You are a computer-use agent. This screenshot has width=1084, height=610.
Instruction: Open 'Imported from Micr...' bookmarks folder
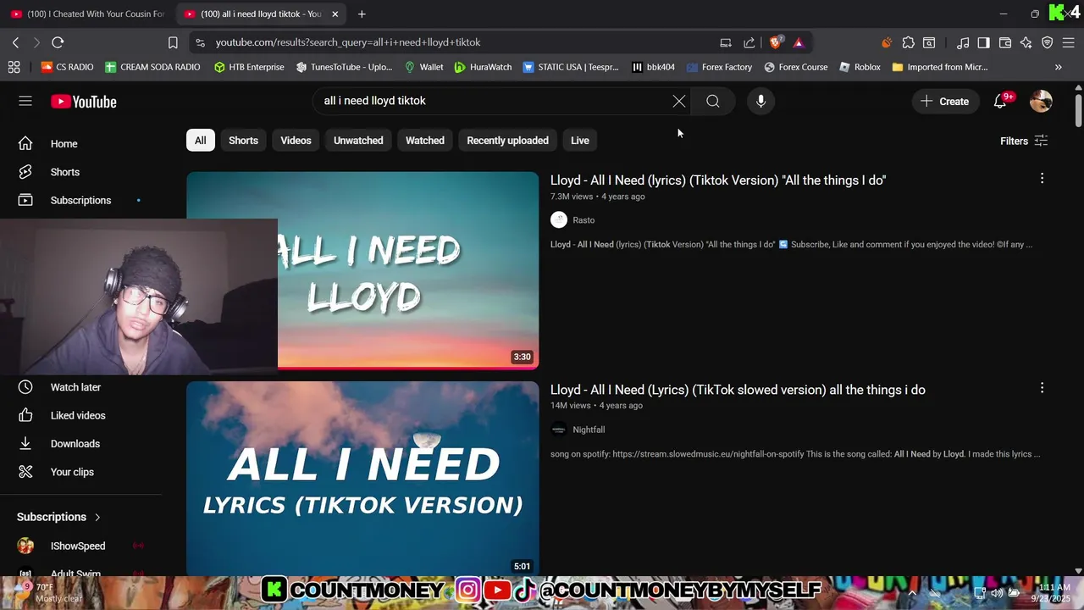940,67
